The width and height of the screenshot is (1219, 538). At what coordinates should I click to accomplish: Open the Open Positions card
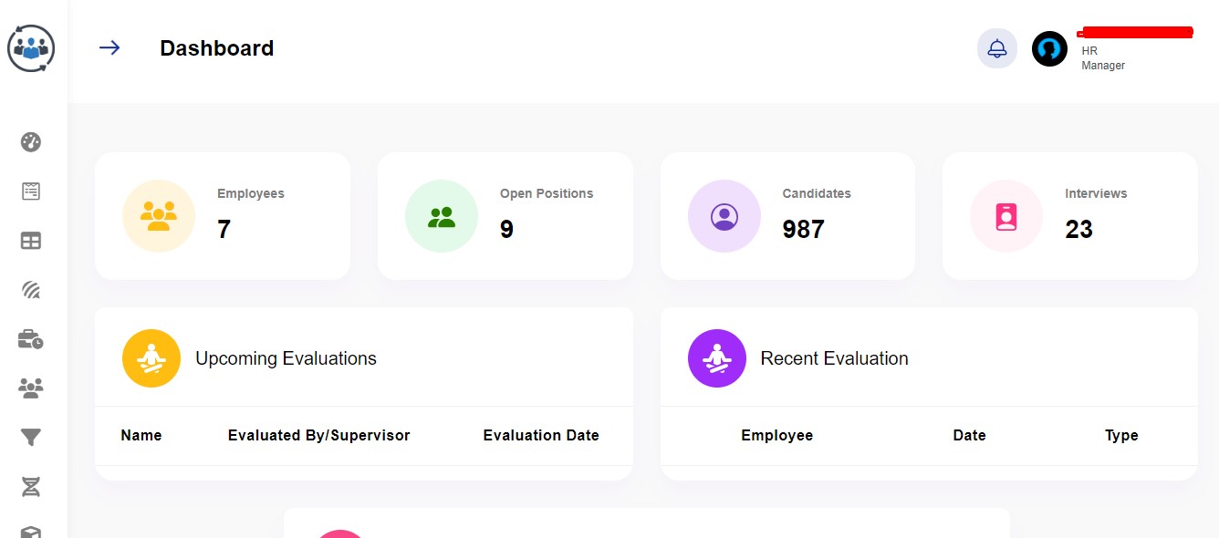point(505,216)
